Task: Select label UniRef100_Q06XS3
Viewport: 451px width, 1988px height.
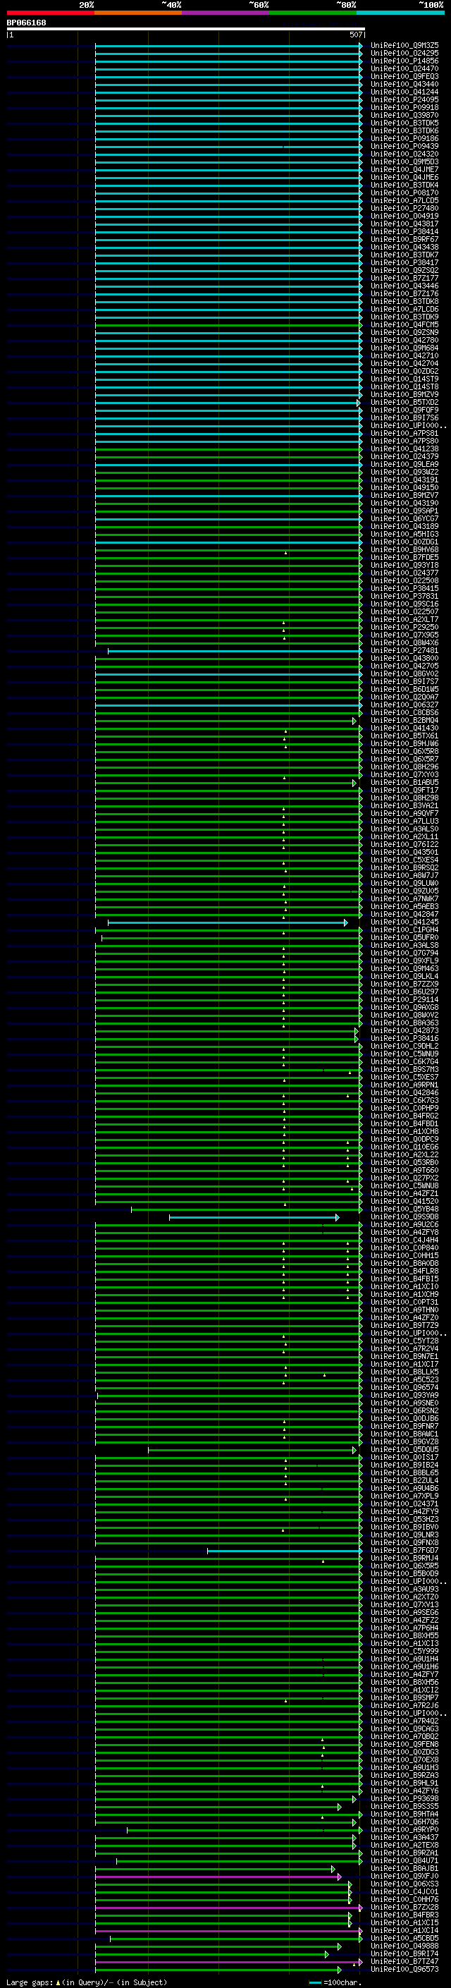Action: pyautogui.click(x=404, y=1884)
